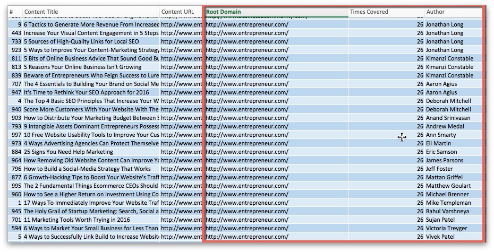Click author cell Ann Smarty

coord(453,135)
